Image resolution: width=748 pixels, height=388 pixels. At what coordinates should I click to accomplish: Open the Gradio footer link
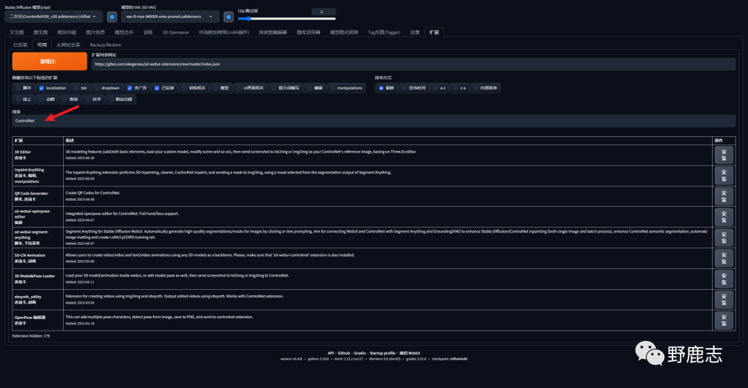tap(359, 353)
